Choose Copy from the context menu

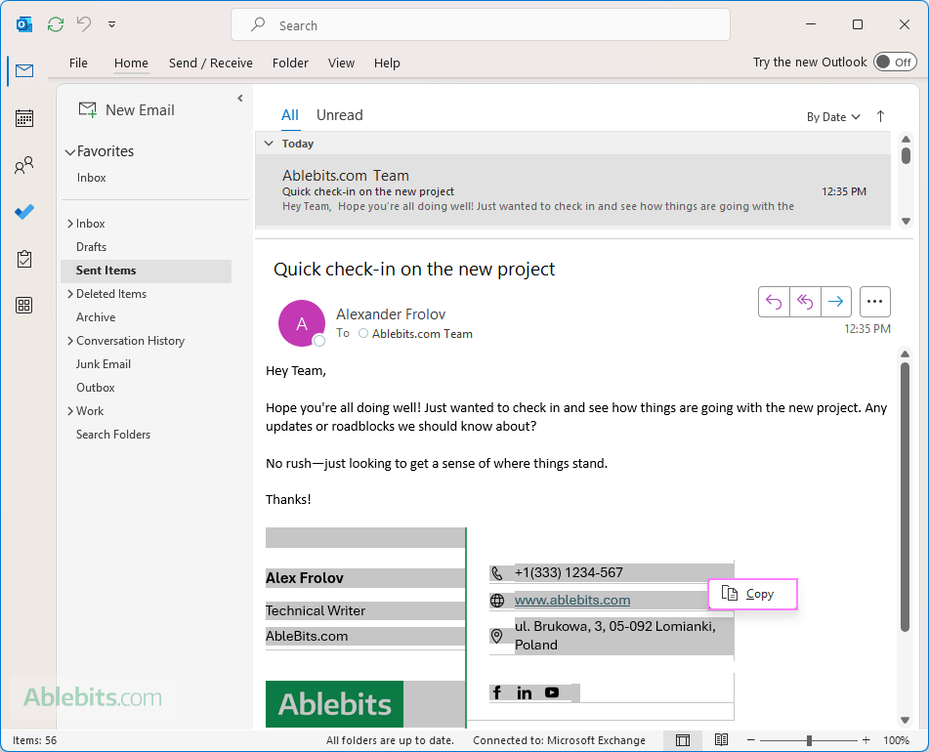[x=753, y=594]
